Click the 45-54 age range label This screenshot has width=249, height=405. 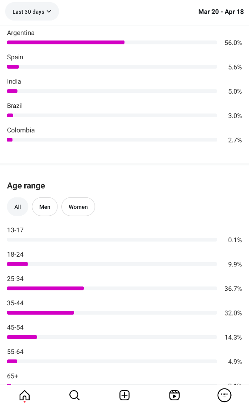click(15, 327)
